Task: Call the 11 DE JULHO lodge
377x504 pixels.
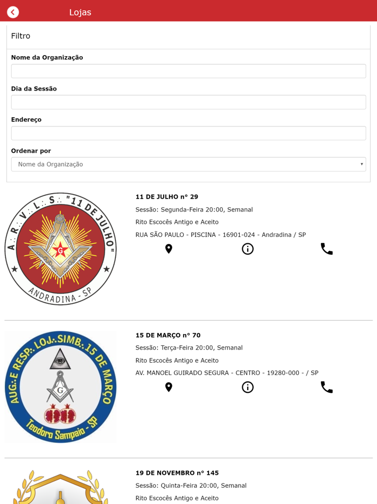Action: coord(326,249)
